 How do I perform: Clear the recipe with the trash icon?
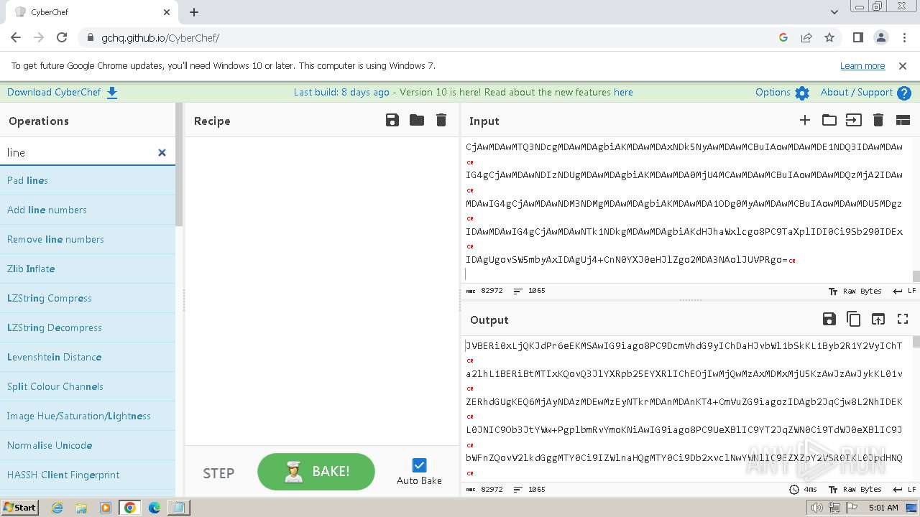pyautogui.click(x=441, y=120)
